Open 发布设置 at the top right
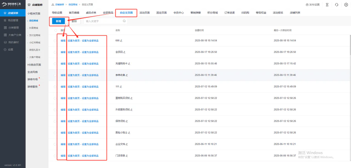Image resolution: width=351 pixels, height=168 pixels. click(313, 5)
